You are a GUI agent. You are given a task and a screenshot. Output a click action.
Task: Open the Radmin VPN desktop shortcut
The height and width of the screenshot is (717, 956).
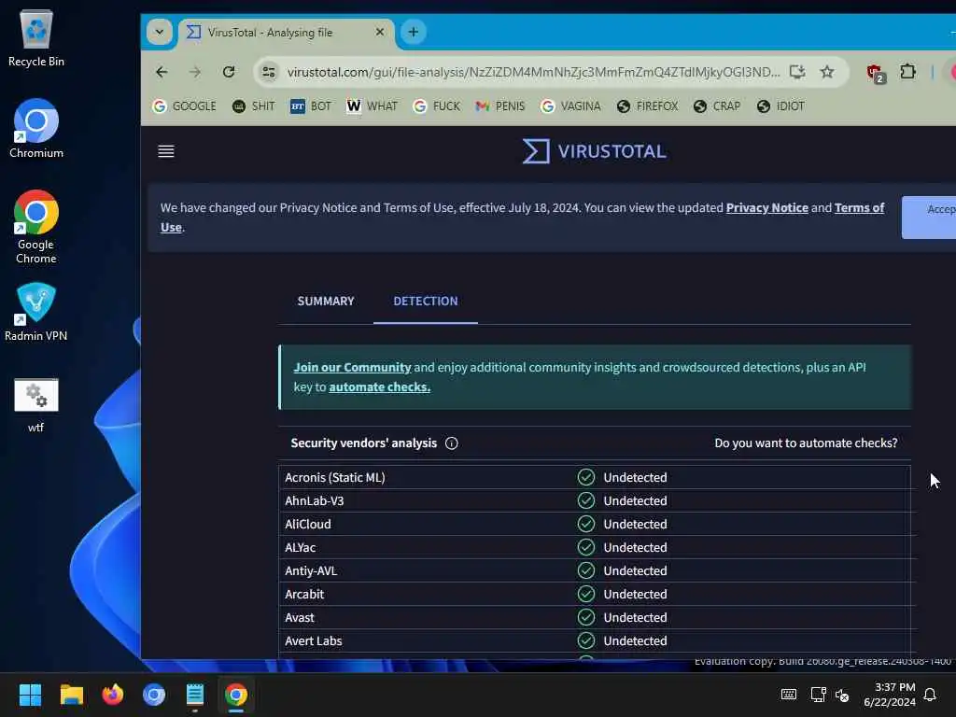pos(36,312)
